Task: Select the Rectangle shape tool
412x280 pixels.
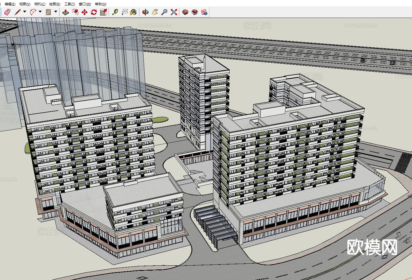Action: (x=48, y=12)
